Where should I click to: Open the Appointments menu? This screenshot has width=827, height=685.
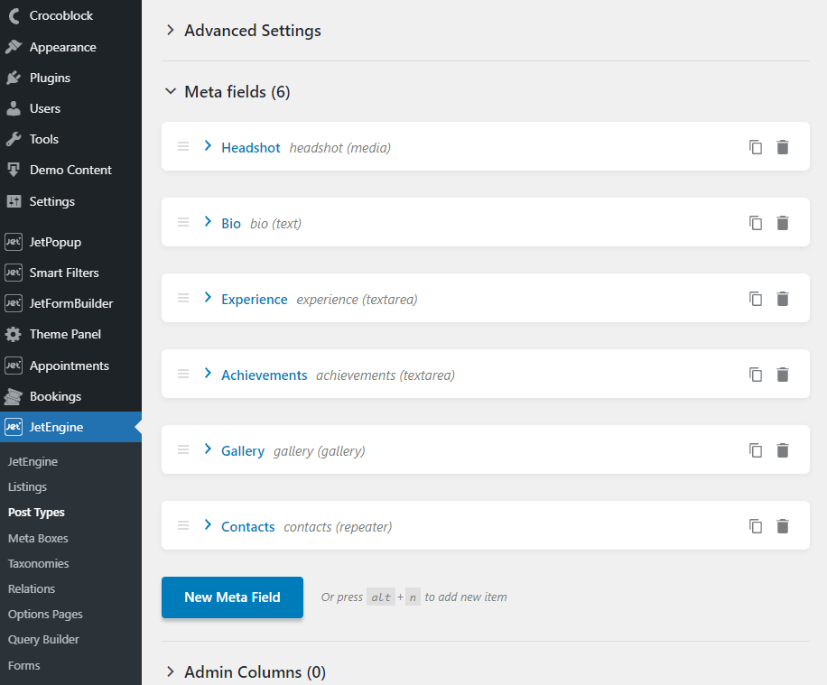coord(70,366)
